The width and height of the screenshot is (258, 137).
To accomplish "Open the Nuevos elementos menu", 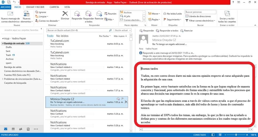I will click(x=26, y=17).
